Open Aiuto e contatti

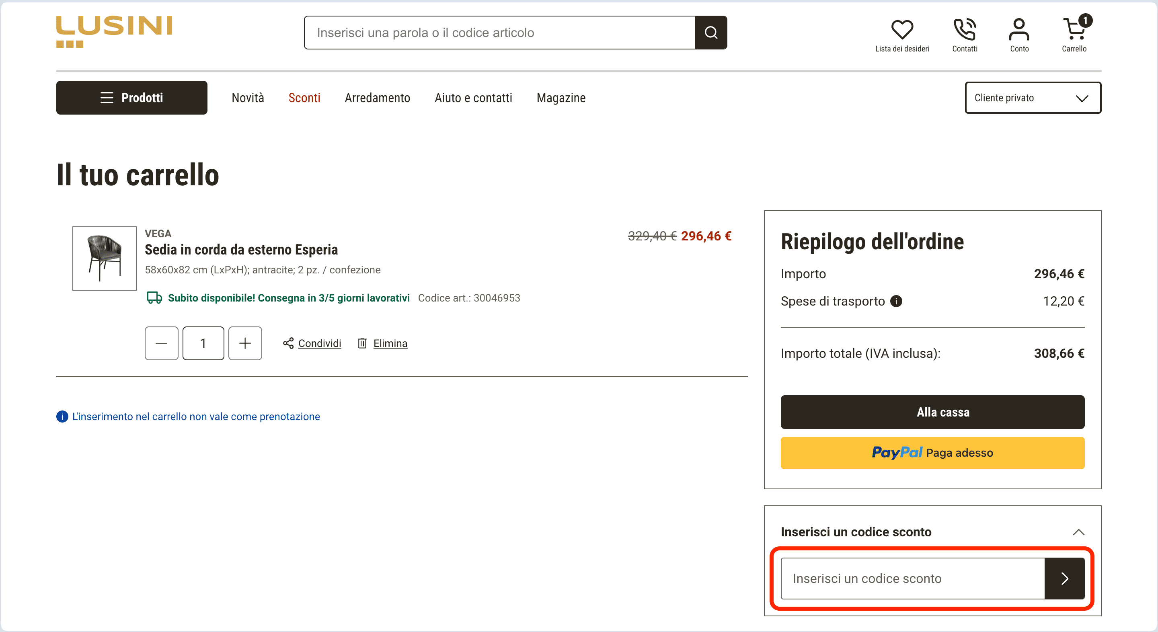(473, 98)
